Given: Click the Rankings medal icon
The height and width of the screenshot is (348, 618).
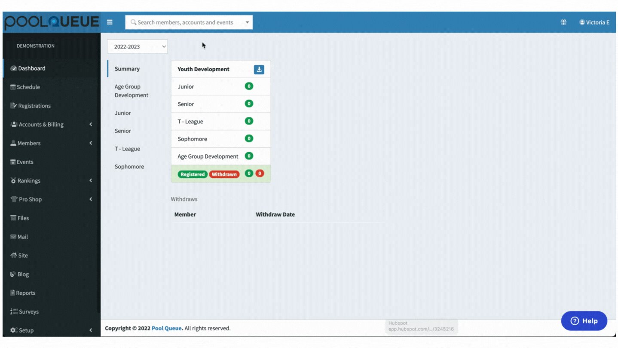Looking at the screenshot, I should 13,180.
